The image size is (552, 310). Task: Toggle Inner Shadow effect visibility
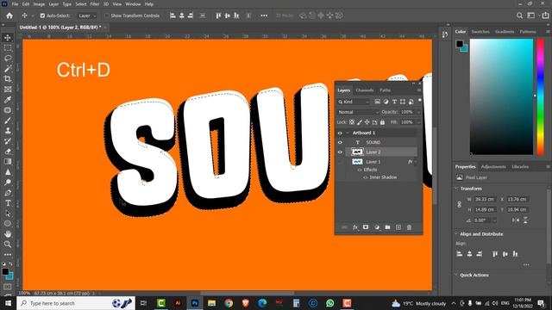pos(366,177)
